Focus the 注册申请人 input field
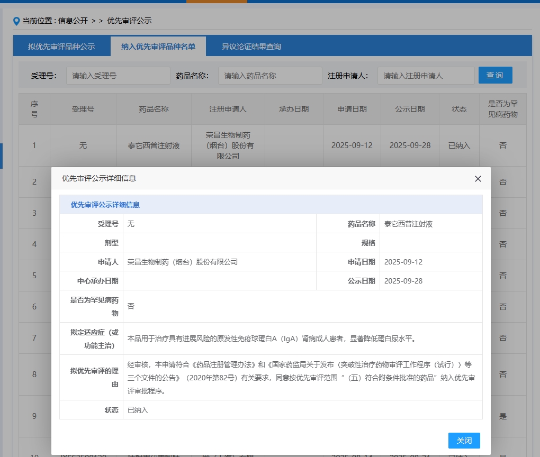The image size is (540, 457). tap(426, 76)
